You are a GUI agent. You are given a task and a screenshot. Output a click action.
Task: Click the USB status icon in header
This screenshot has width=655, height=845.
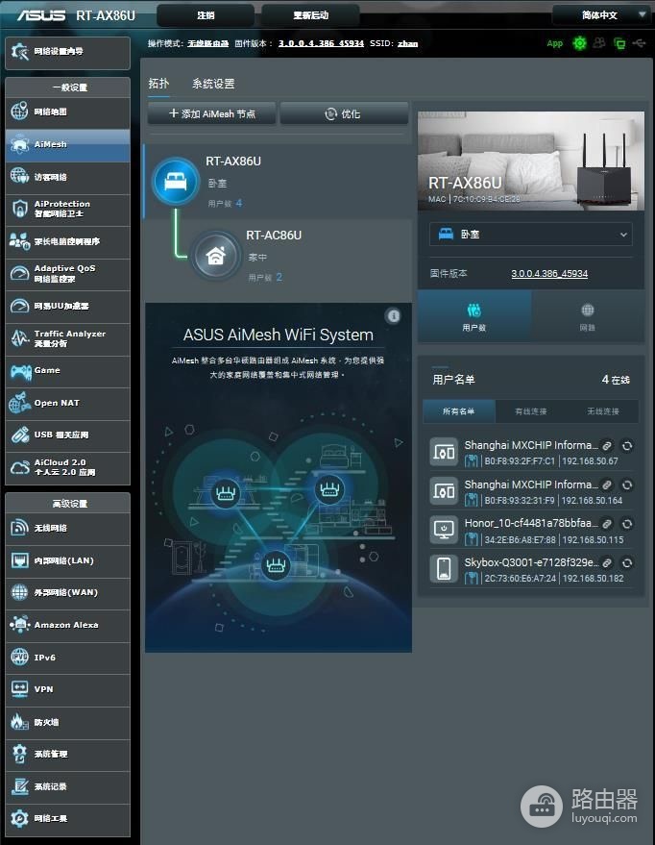(x=640, y=43)
